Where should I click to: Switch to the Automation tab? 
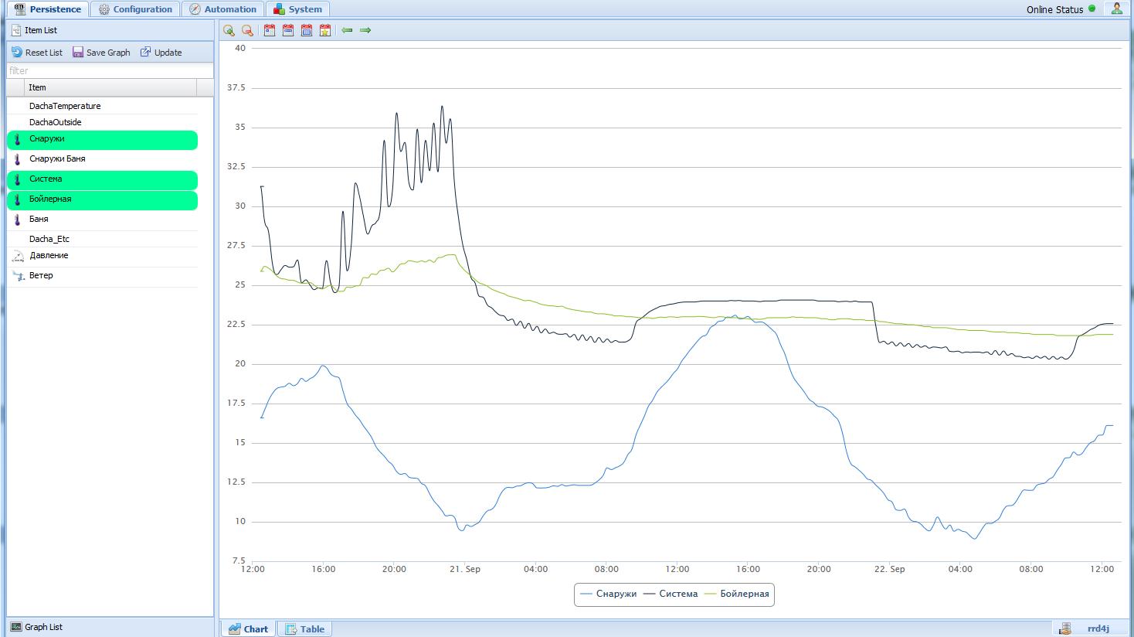click(222, 9)
